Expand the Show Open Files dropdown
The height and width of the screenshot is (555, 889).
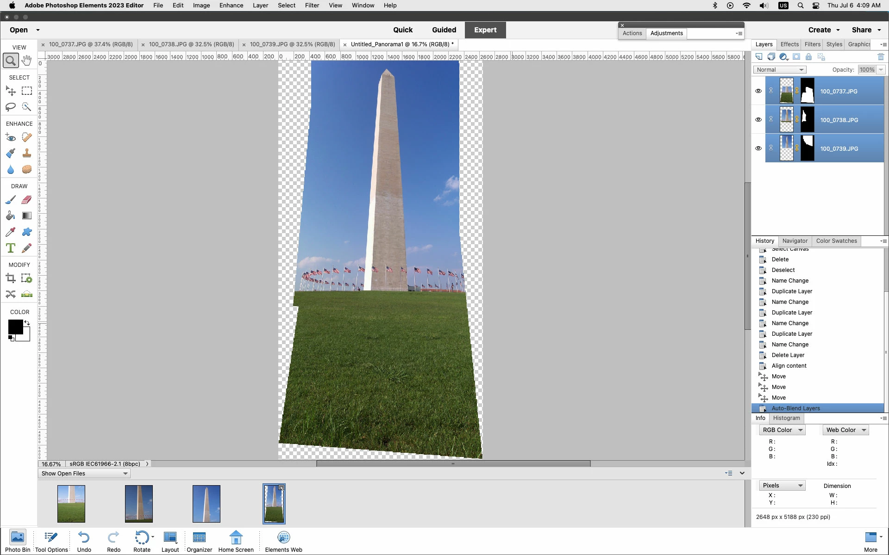tap(84, 474)
